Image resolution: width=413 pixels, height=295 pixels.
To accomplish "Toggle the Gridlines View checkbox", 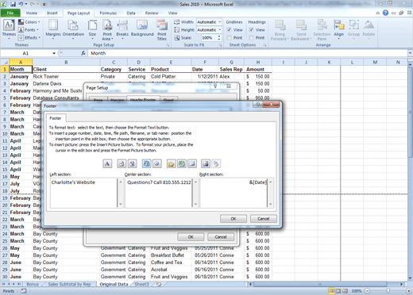I will [x=230, y=30].
